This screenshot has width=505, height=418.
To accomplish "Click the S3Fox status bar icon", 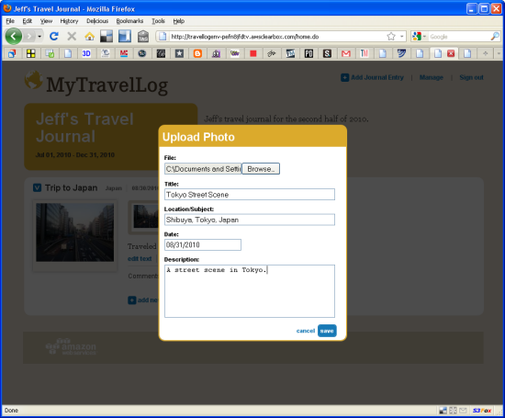I will [482, 411].
